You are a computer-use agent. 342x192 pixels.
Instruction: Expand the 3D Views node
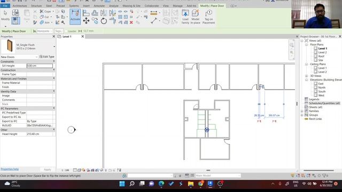[306, 76]
